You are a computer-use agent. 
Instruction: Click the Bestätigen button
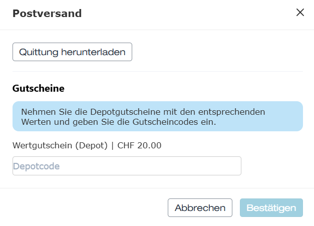[x=271, y=208]
